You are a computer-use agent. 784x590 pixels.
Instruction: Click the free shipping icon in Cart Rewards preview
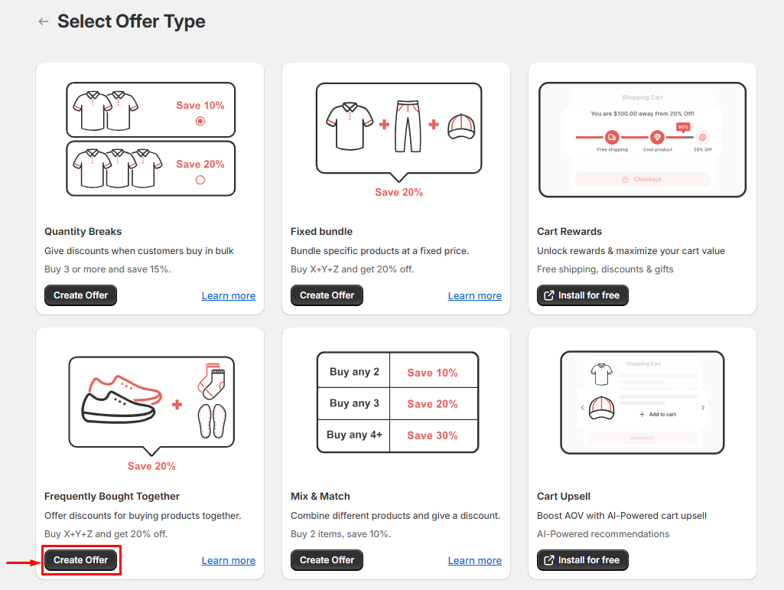[x=612, y=137]
